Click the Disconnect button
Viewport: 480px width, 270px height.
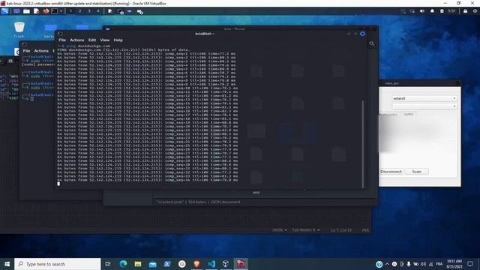click(x=391, y=172)
